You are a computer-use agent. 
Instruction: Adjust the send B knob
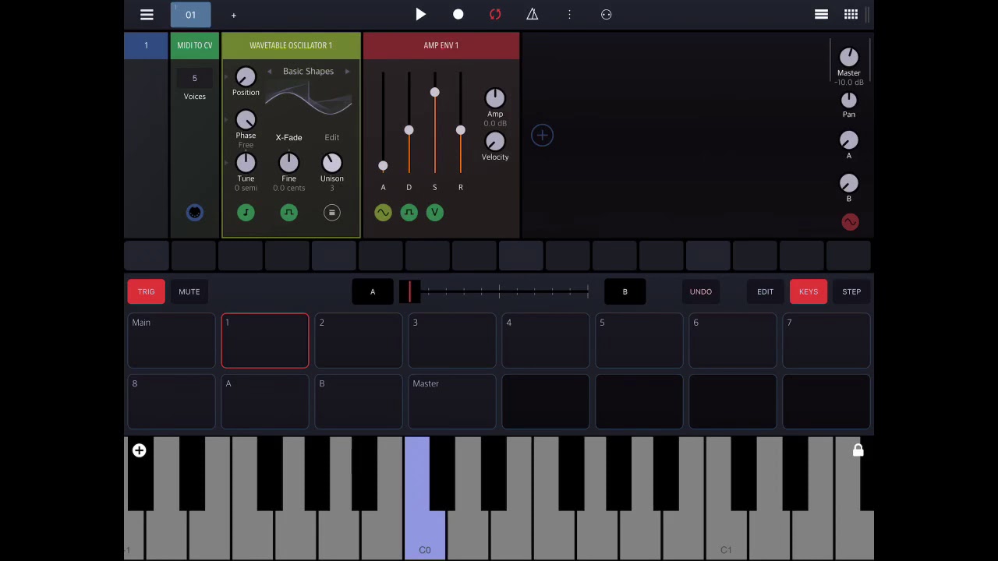[848, 183]
